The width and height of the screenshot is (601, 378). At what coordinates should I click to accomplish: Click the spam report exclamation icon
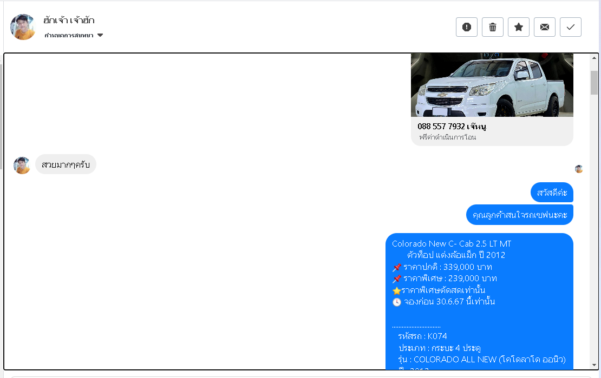coord(467,27)
